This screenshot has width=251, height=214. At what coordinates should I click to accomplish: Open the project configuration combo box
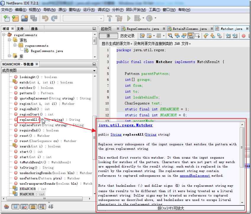83,18
